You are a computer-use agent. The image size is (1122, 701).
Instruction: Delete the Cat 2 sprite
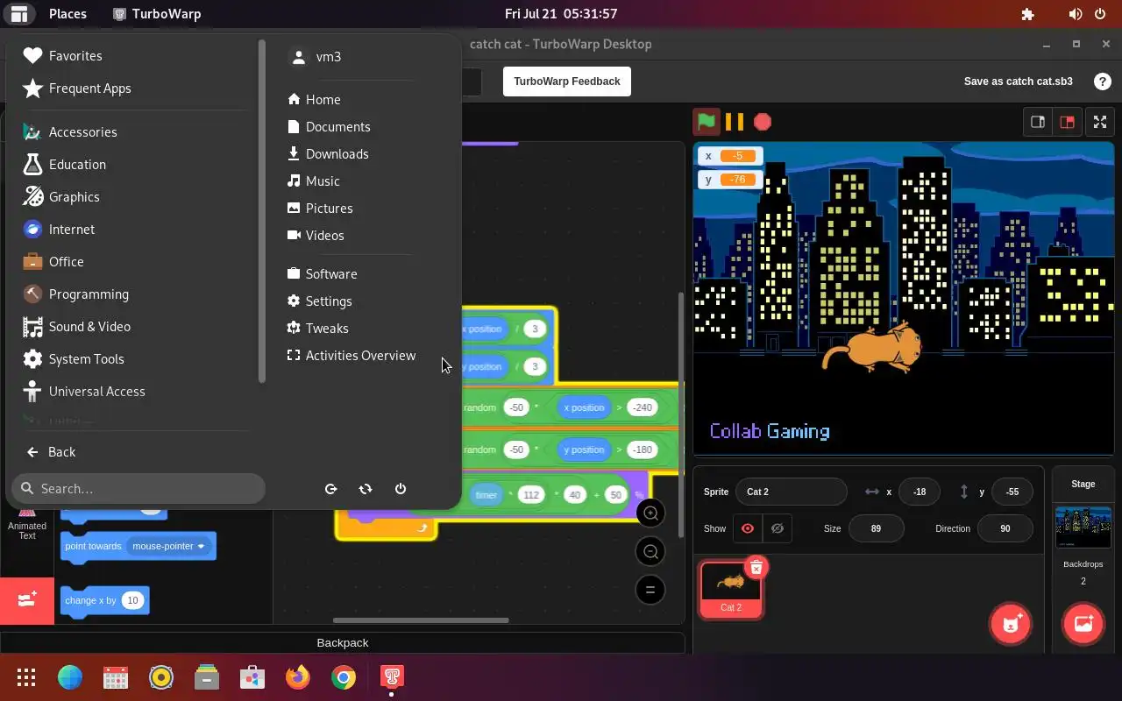click(x=756, y=568)
